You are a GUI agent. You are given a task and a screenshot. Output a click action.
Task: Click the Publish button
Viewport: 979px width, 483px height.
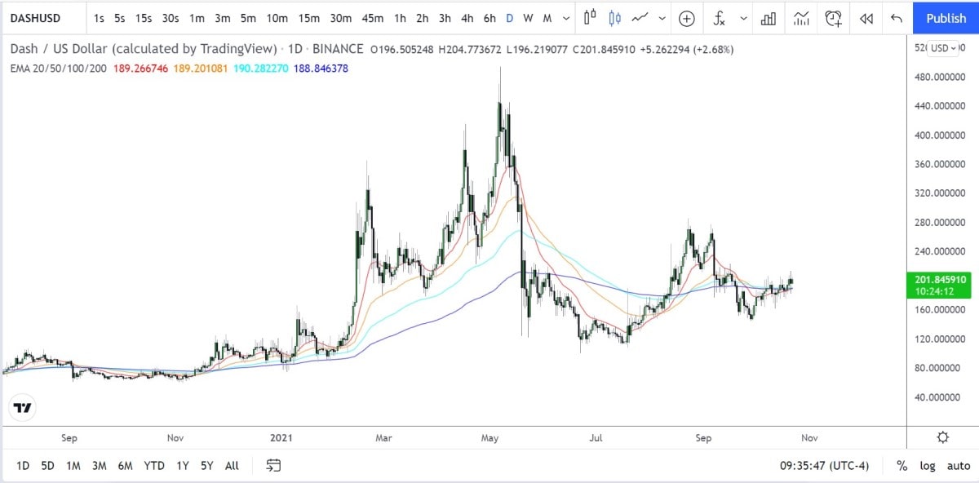[x=945, y=17]
